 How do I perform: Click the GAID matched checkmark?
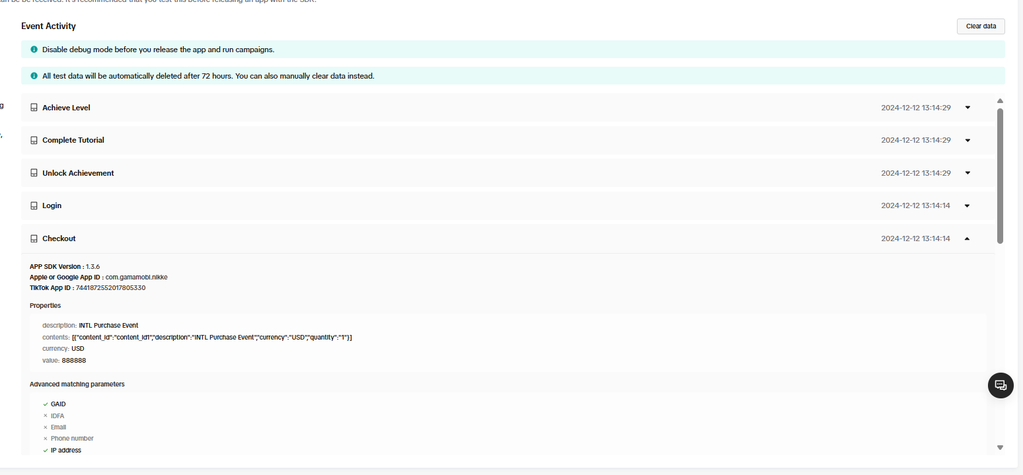pyautogui.click(x=46, y=404)
